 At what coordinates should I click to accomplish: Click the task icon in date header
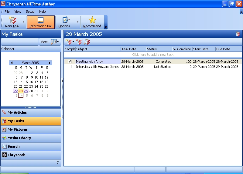[x=238, y=34]
